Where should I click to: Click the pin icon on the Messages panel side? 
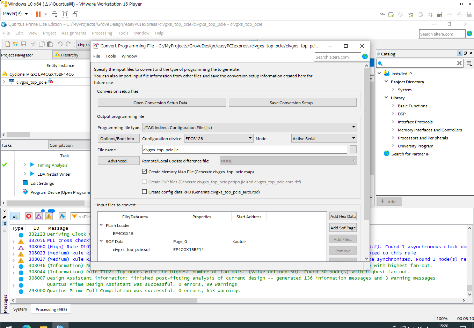pos(5,223)
